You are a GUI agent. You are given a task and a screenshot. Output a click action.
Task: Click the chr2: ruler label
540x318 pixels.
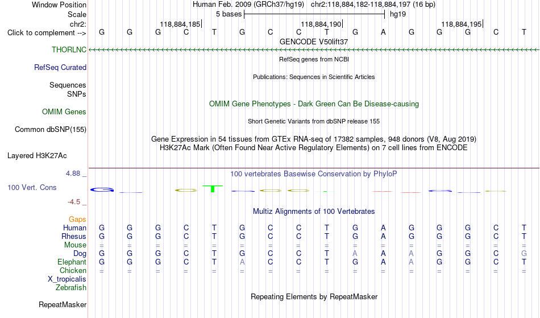pos(78,24)
